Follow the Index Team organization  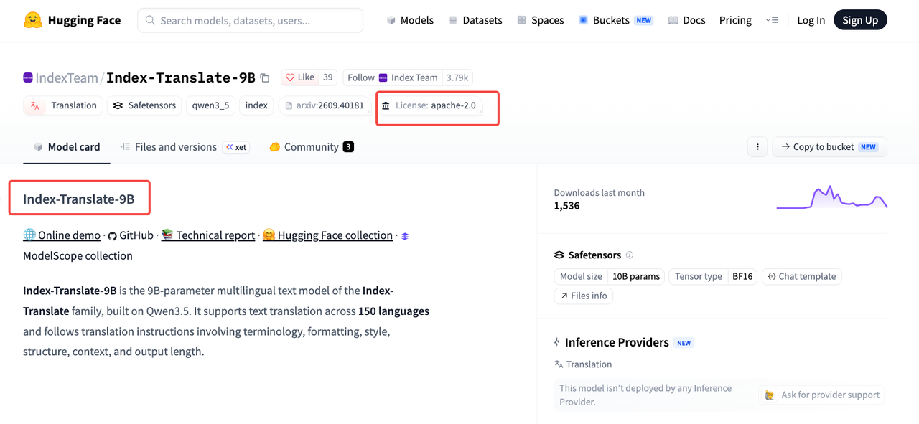392,77
